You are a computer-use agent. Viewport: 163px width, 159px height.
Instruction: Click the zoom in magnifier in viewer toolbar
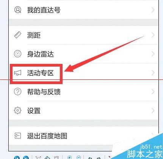click(x=70, y=157)
